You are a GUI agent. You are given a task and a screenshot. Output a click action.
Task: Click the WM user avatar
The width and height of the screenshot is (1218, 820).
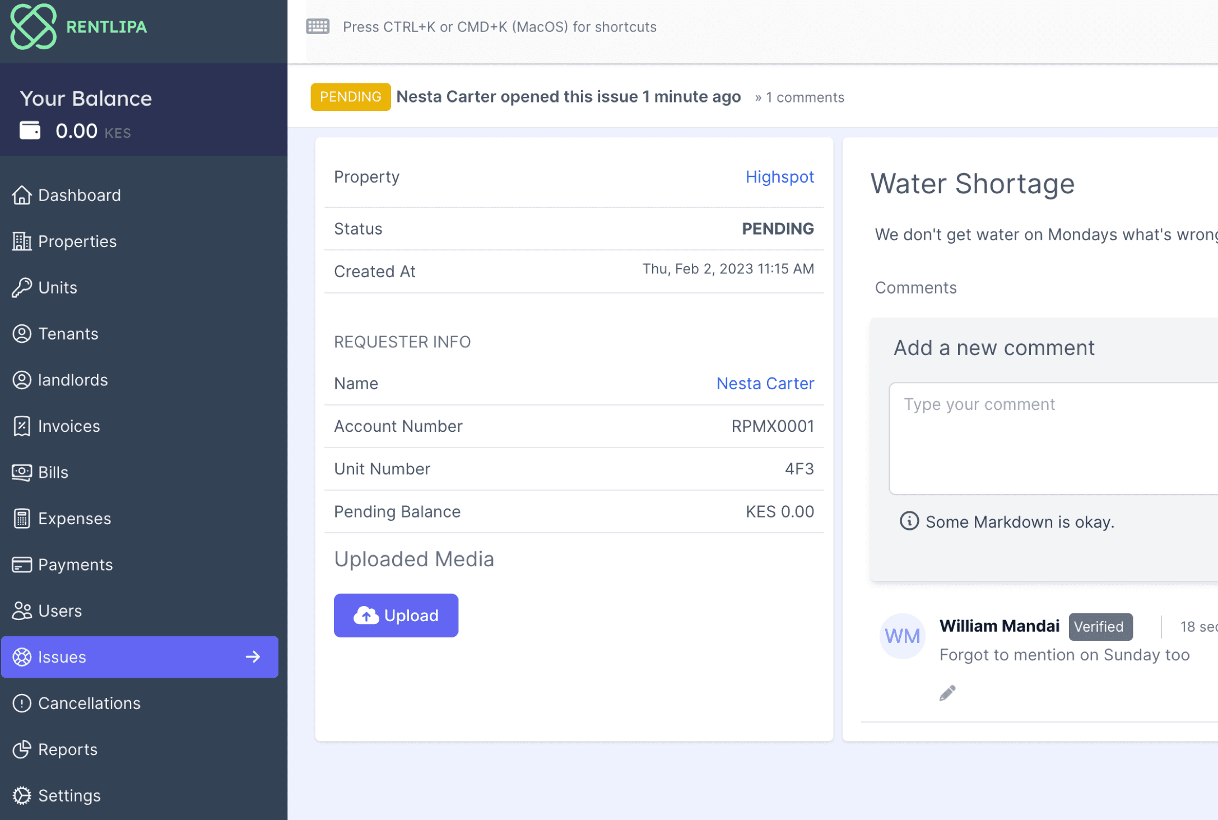click(902, 636)
